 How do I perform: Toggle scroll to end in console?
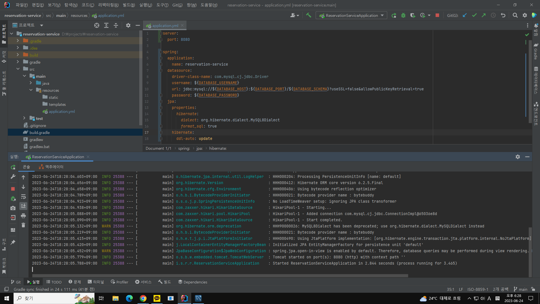[x=23, y=206]
